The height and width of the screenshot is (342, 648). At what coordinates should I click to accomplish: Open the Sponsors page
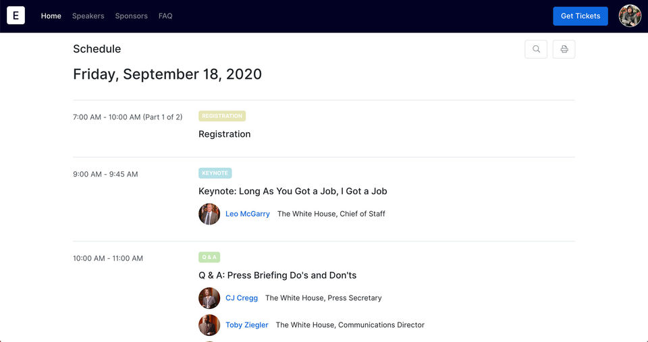click(x=132, y=16)
